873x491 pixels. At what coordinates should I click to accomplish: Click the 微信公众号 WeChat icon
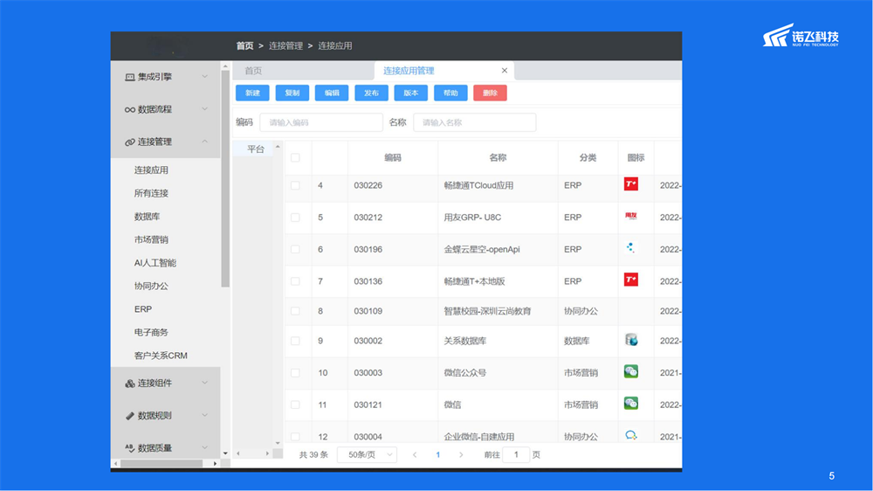(631, 371)
